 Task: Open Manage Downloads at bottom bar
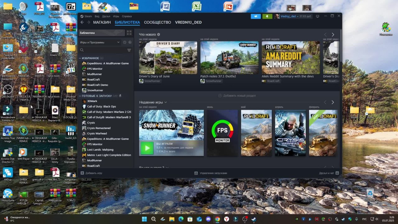(x=211, y=173)
